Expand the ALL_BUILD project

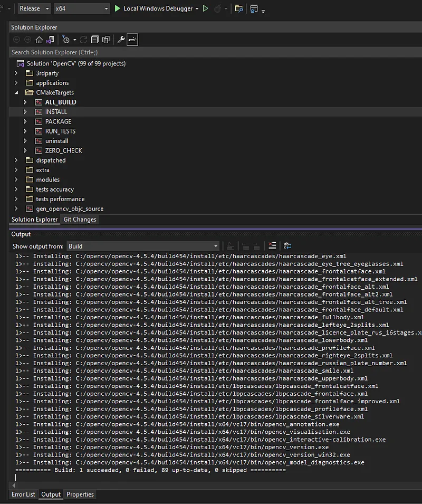(25, 102)
